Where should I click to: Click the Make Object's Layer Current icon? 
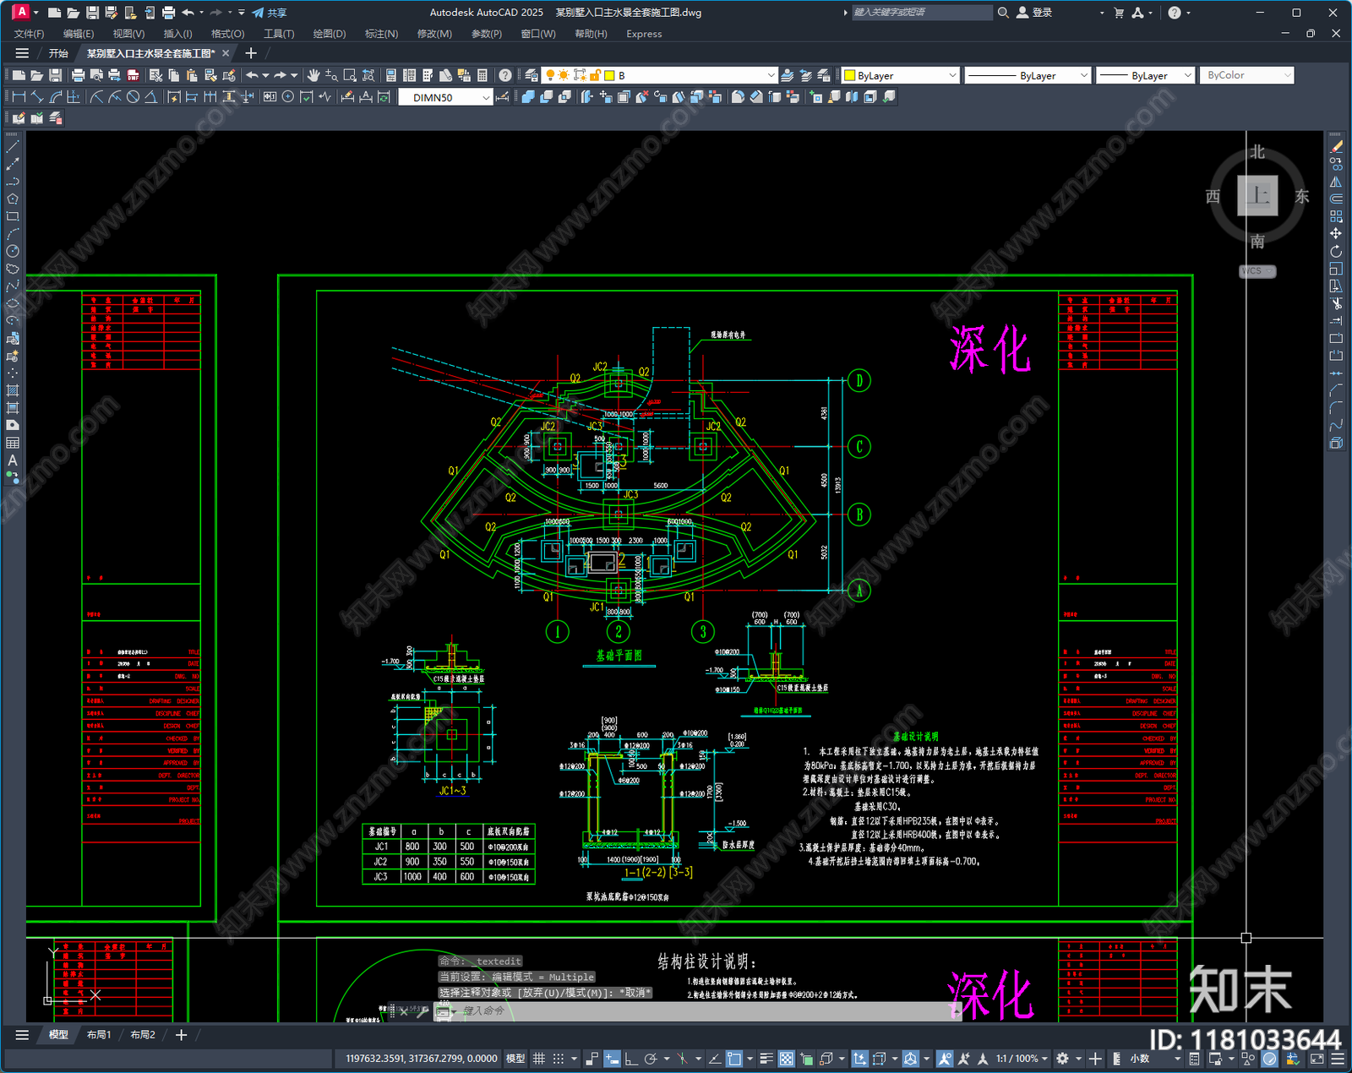click(x=788, y=75)
